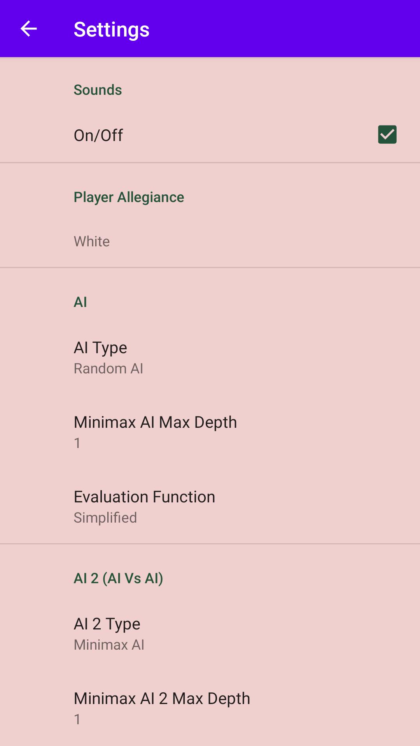Click the Settings title in the header
The height and width of the screenshot is (746, 420).
pyautogui.click(x=112, y=30)
